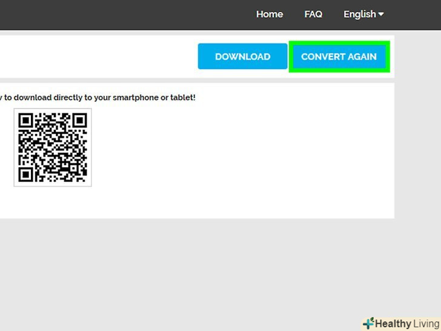The height and width of the screenshot is (331, 441).
Task: Open the FAQ page link
Action: [313, 14]
